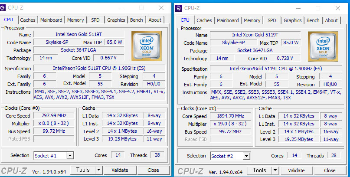Screen dimensions: 350x177
Task: Go to Graphics tab in right window
Action: point(293,20)
